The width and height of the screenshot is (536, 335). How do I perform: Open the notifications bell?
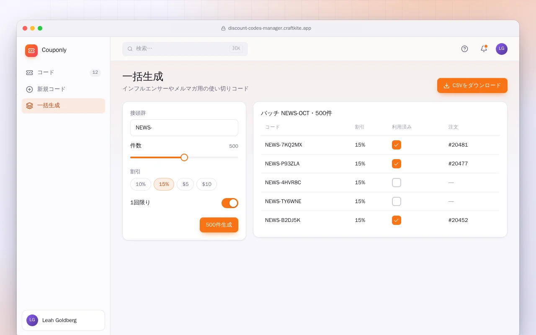coord(484,49)
